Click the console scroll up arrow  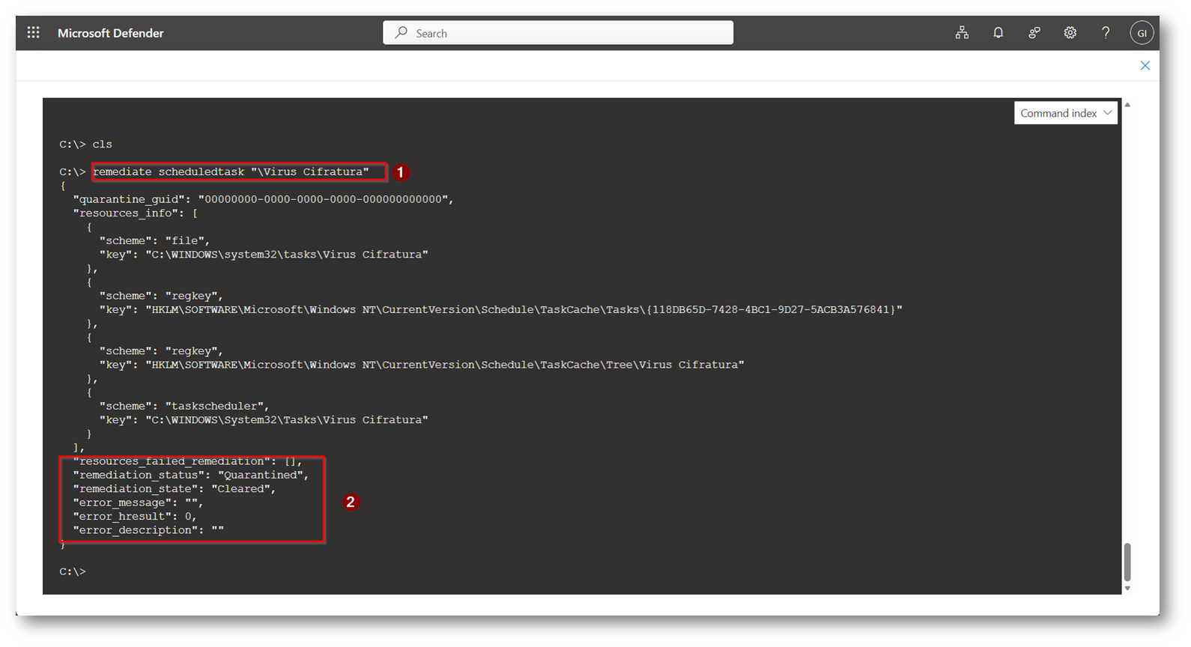1127,105
